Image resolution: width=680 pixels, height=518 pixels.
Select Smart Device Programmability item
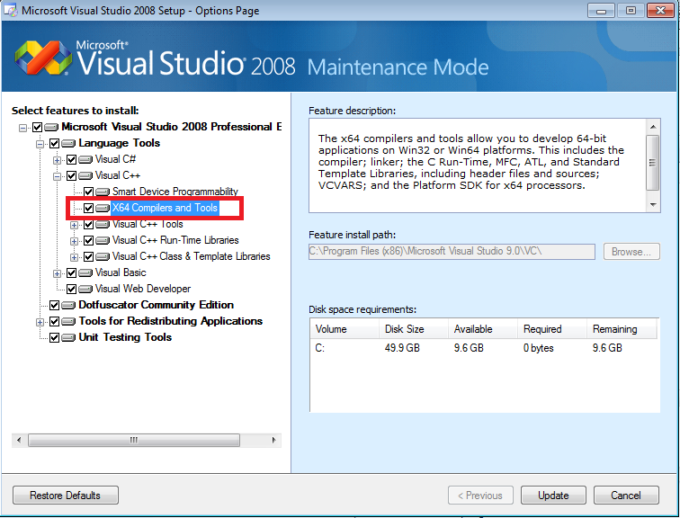click(175, 192)
